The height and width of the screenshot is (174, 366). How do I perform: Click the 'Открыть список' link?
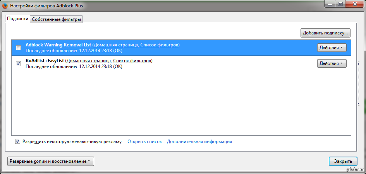point(144,142)
